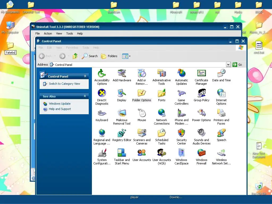Open Speech settings icon

coord(221,135)
